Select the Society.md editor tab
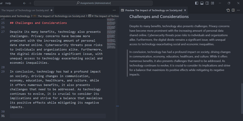 (25, 10)
